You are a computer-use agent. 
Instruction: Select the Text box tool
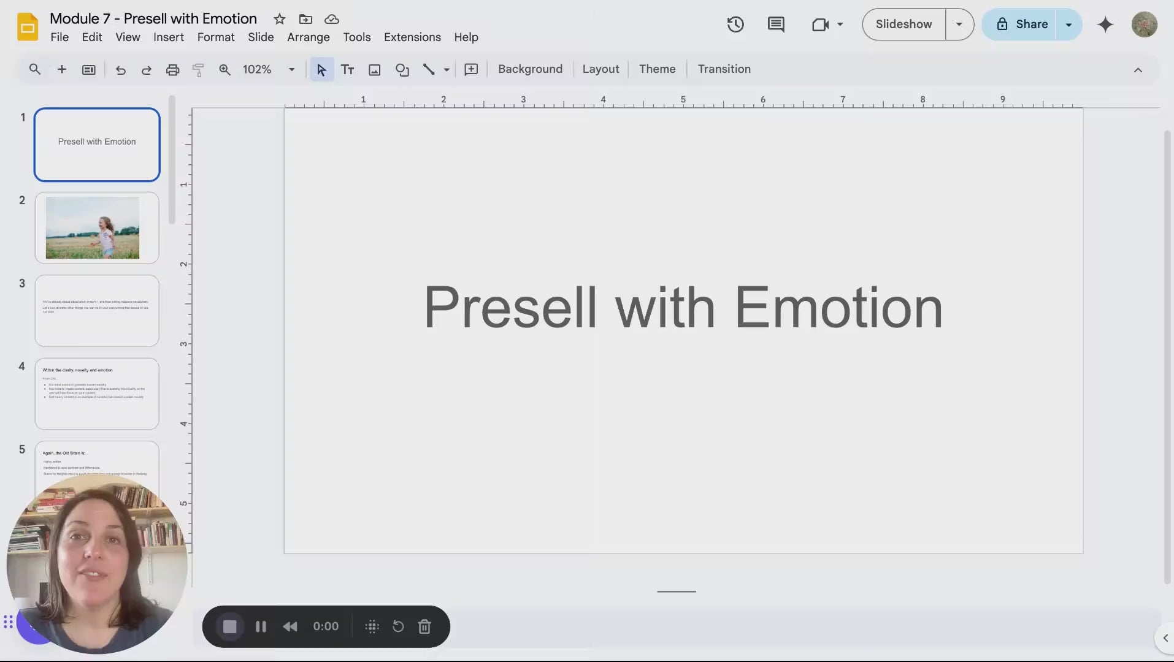(x=347, y=70)
